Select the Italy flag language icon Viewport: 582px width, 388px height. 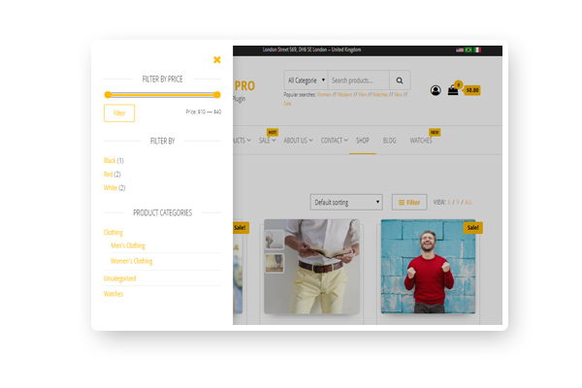click(x=477, y=49)
